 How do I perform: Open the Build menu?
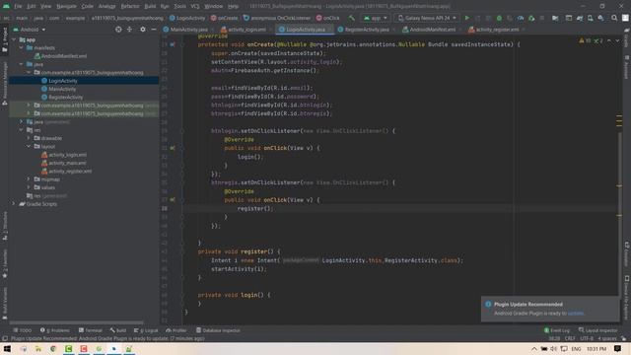click(x=150, y=6)
